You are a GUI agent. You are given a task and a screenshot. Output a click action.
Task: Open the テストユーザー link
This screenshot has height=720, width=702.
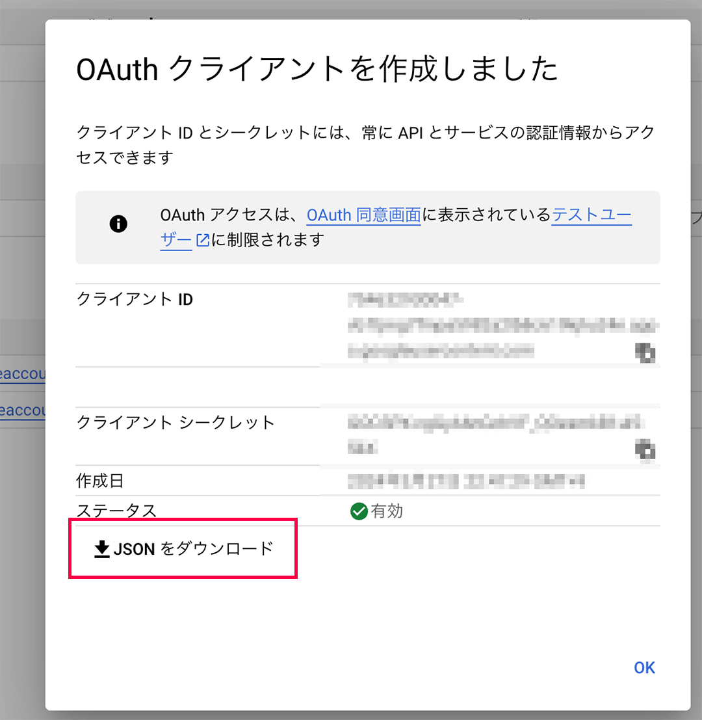(x=591, y=215)
